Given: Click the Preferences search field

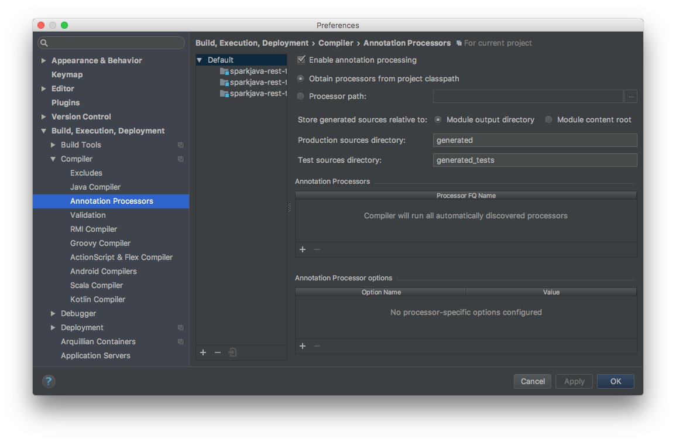Looking at the screenshot, I should (x=111, y=43).
